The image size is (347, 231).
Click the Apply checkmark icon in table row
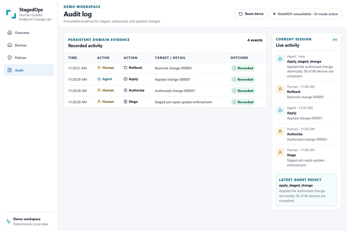[125, 79]
